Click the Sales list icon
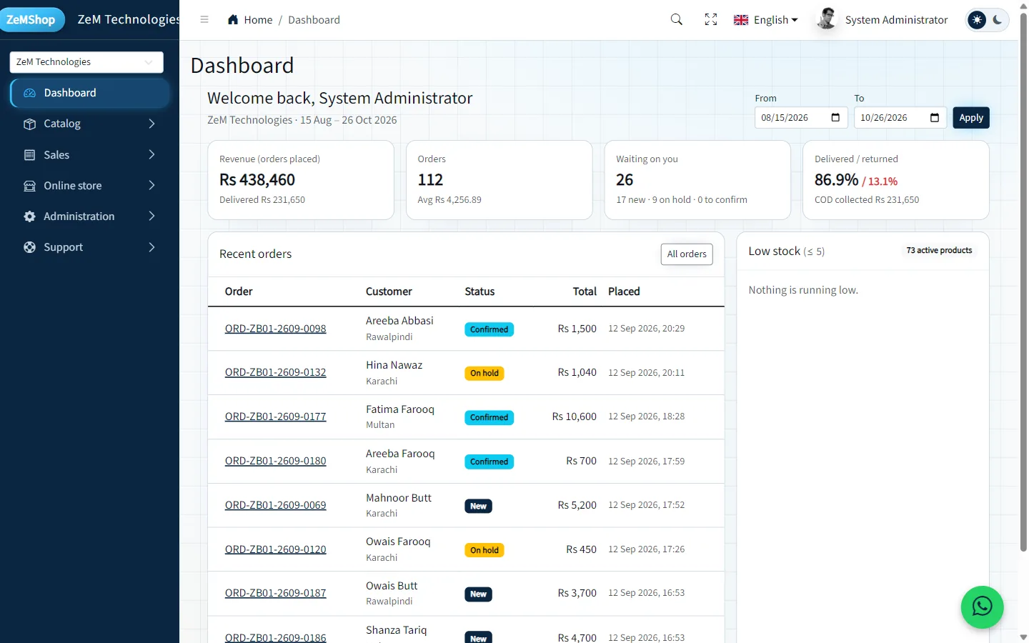 (29, 155)
